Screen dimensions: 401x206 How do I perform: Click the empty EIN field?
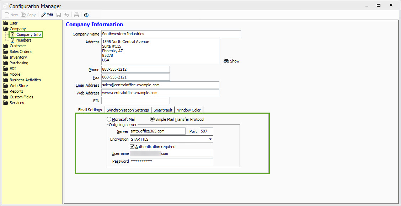(x=135, y=101)
